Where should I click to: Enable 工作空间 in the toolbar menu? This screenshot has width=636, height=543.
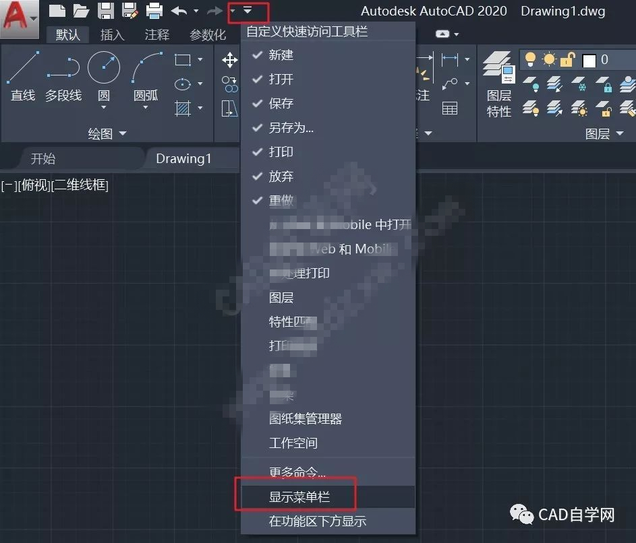click(328, 443)
